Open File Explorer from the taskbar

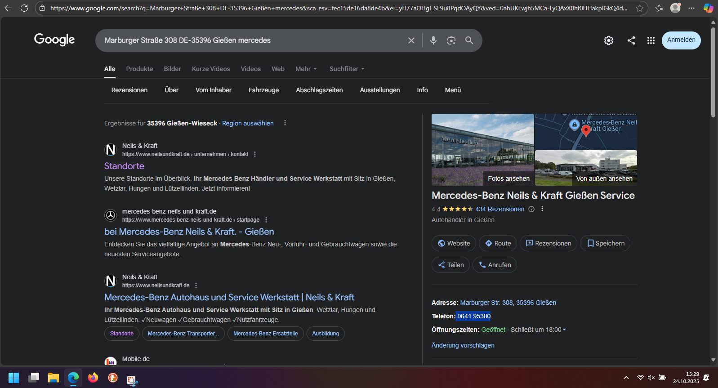54,378
